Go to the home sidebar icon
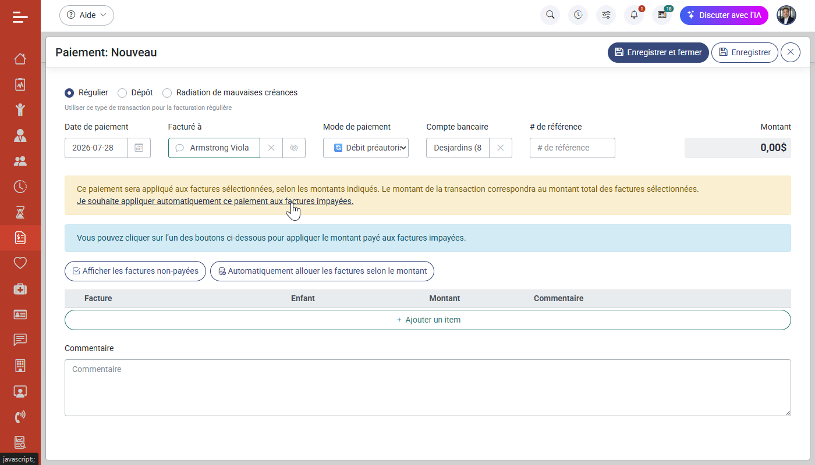 pyautogui.click(x=20, y=59)
